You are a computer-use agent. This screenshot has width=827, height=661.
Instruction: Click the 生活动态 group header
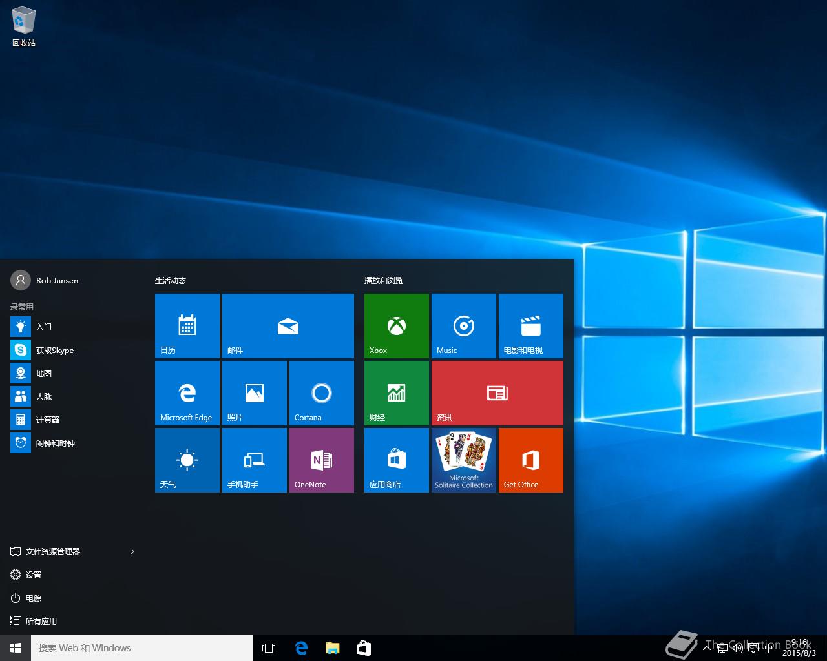coord(171,281)
